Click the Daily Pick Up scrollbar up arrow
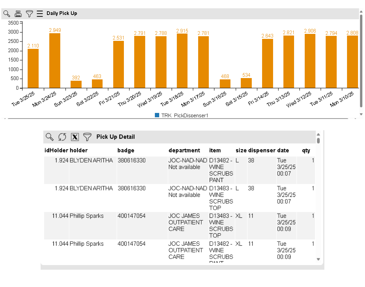The image size is (365, 287). coord(361,12)
